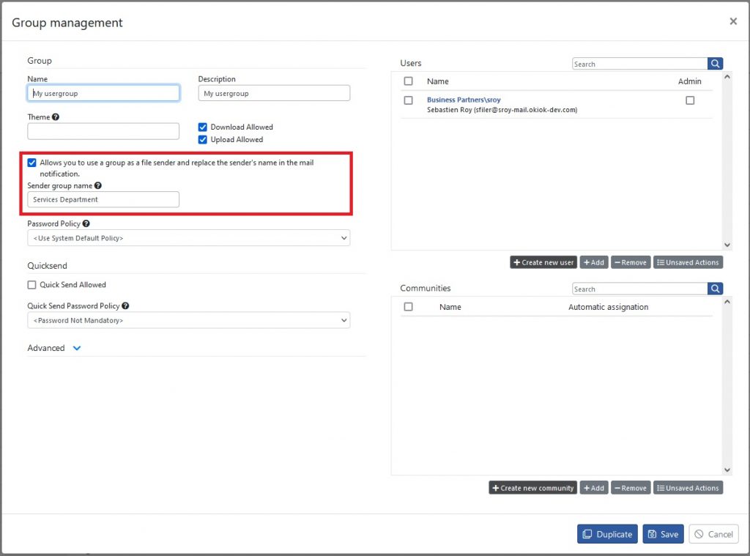Open Unsaved Actions for Communities

point(688,488)
